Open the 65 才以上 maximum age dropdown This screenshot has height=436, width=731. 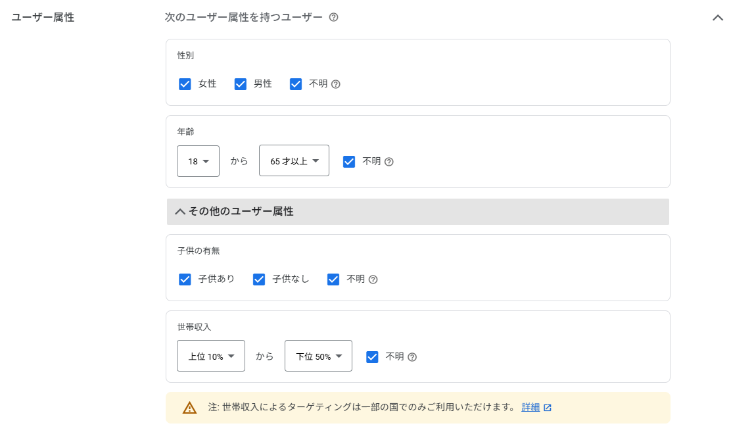point(294,161)
